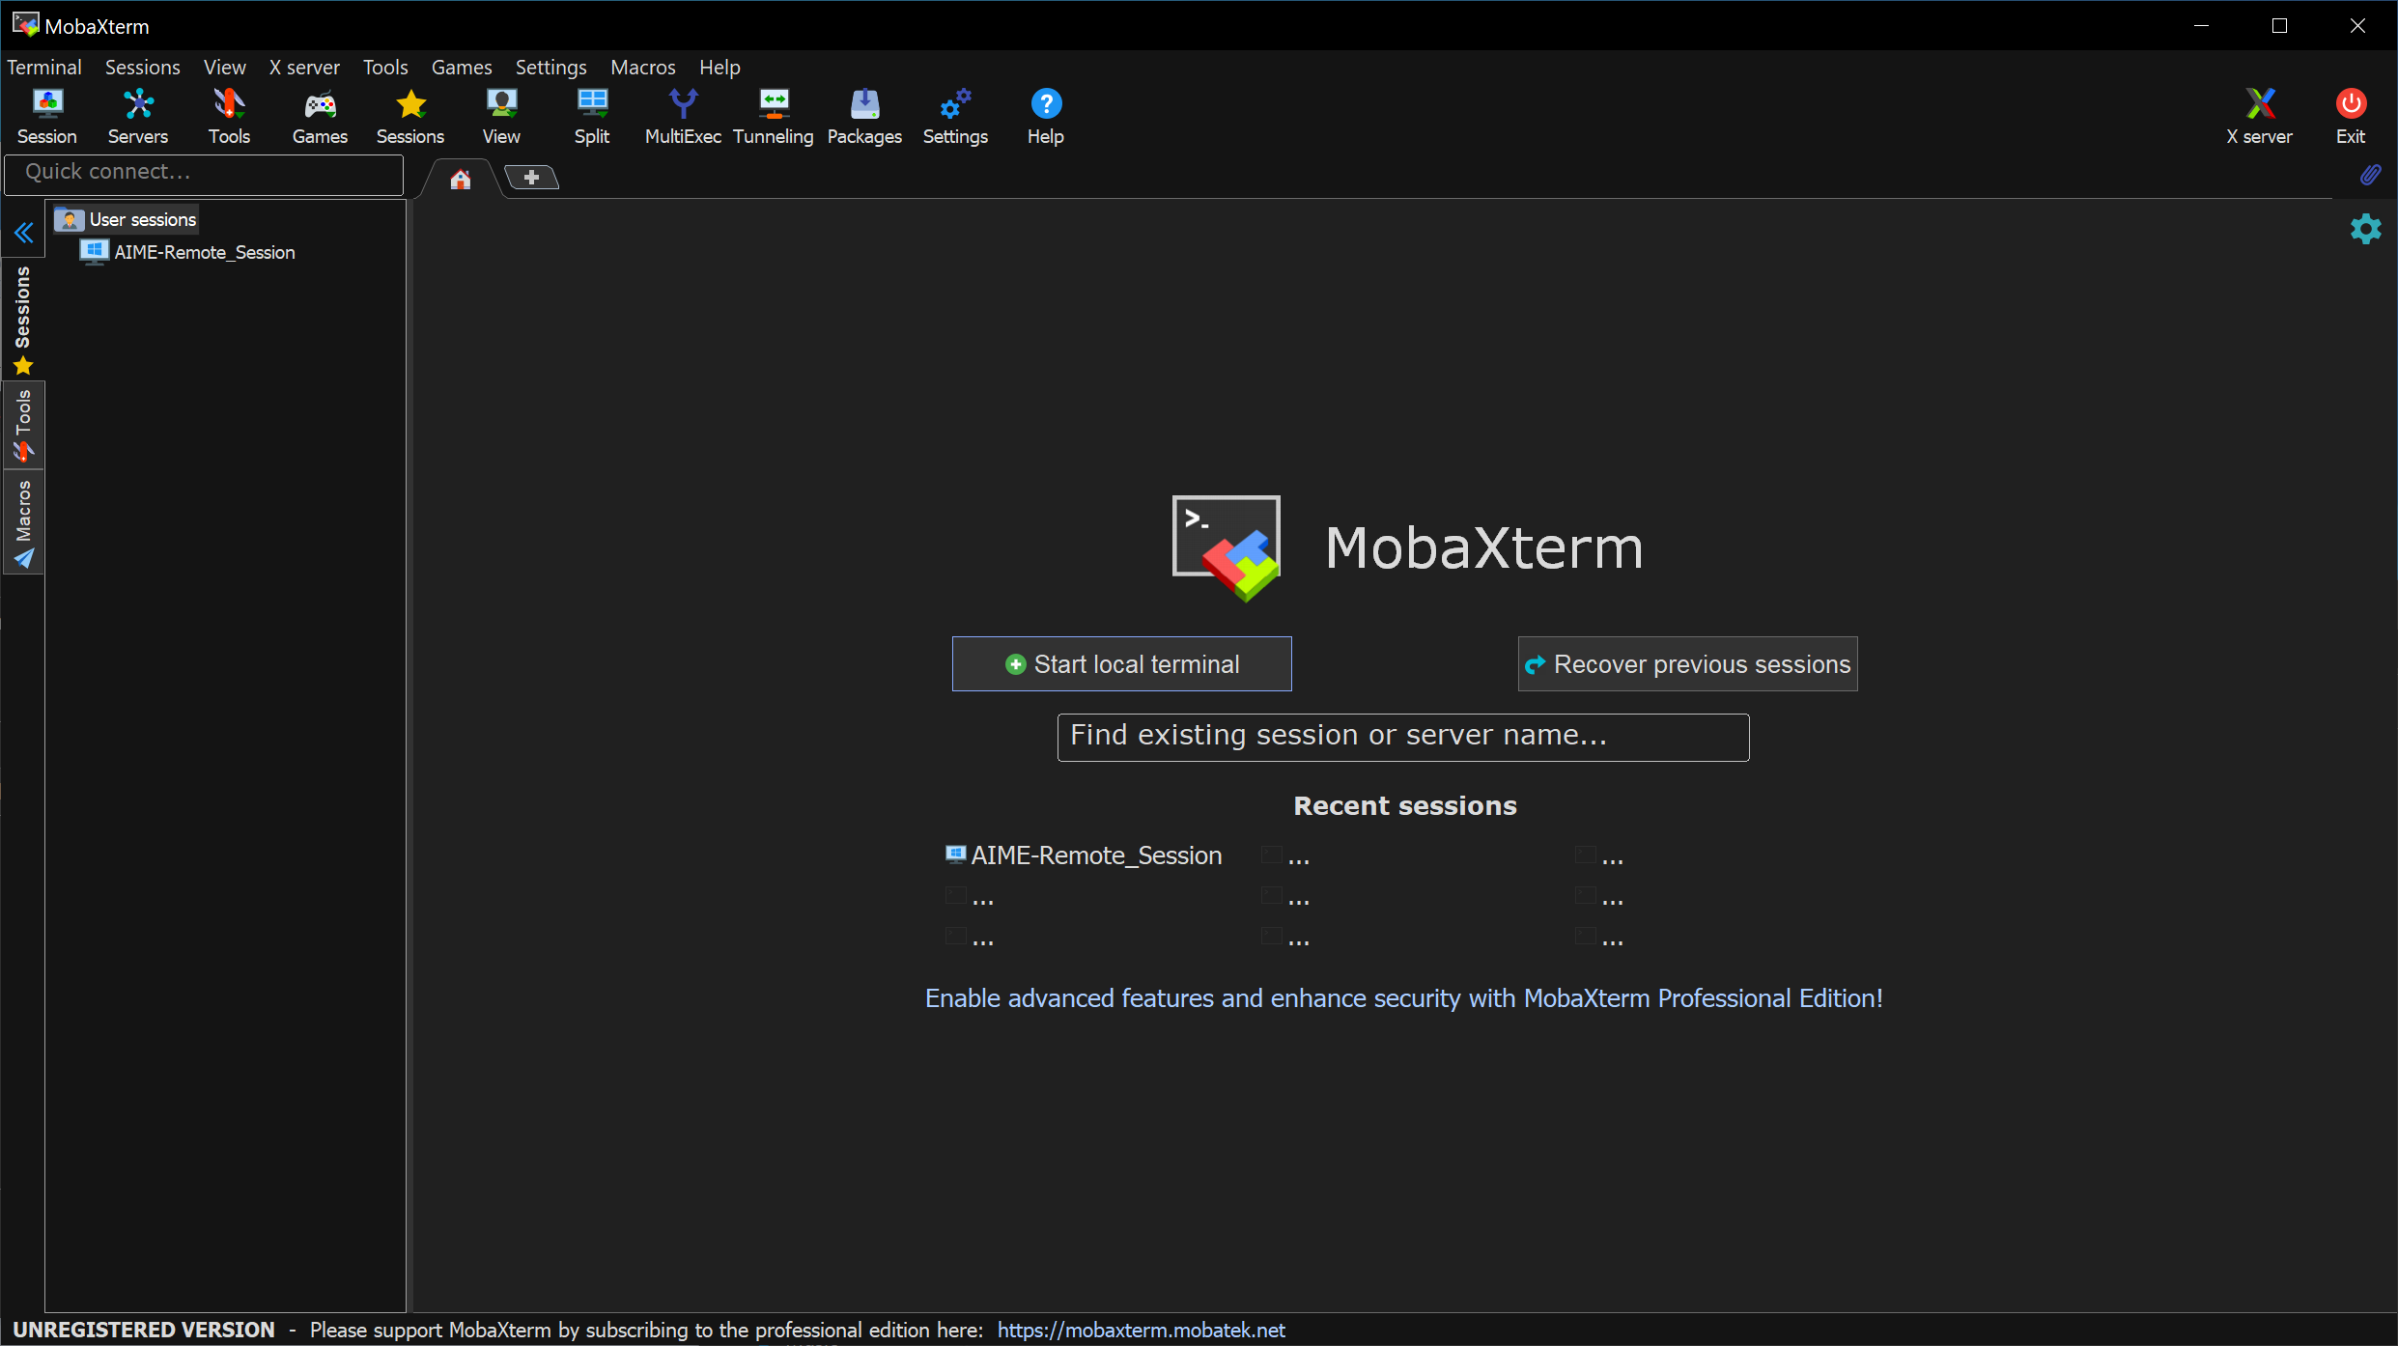
Task: Open the Sessions menu in menu bar
Action: point(143,67)
